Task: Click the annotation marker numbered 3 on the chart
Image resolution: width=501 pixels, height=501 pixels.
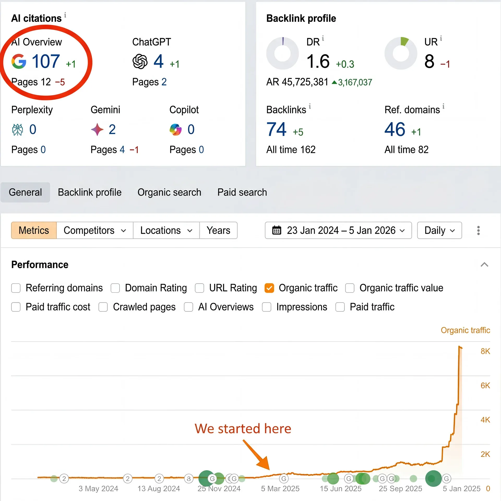Action: coord(189,479)
